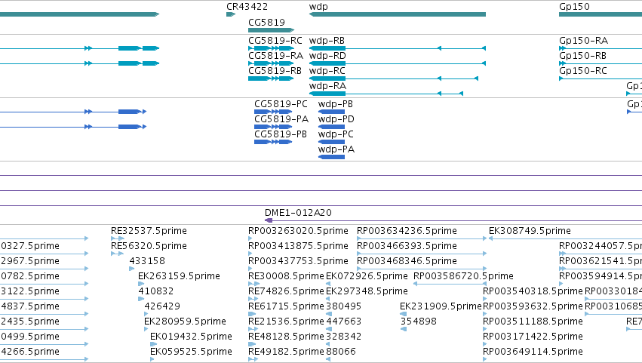642x363 pixels.
Task: Click the 433158 feature label
Action: tap(147, 261)
